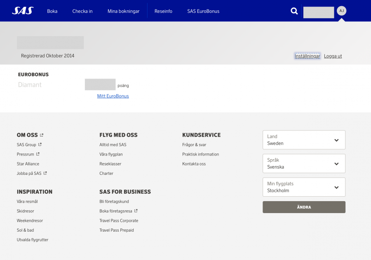Click external link icon beside Boka företagsresa
Image resolution: width=371 pixels, height=260 pixels.
click(136, 211)
